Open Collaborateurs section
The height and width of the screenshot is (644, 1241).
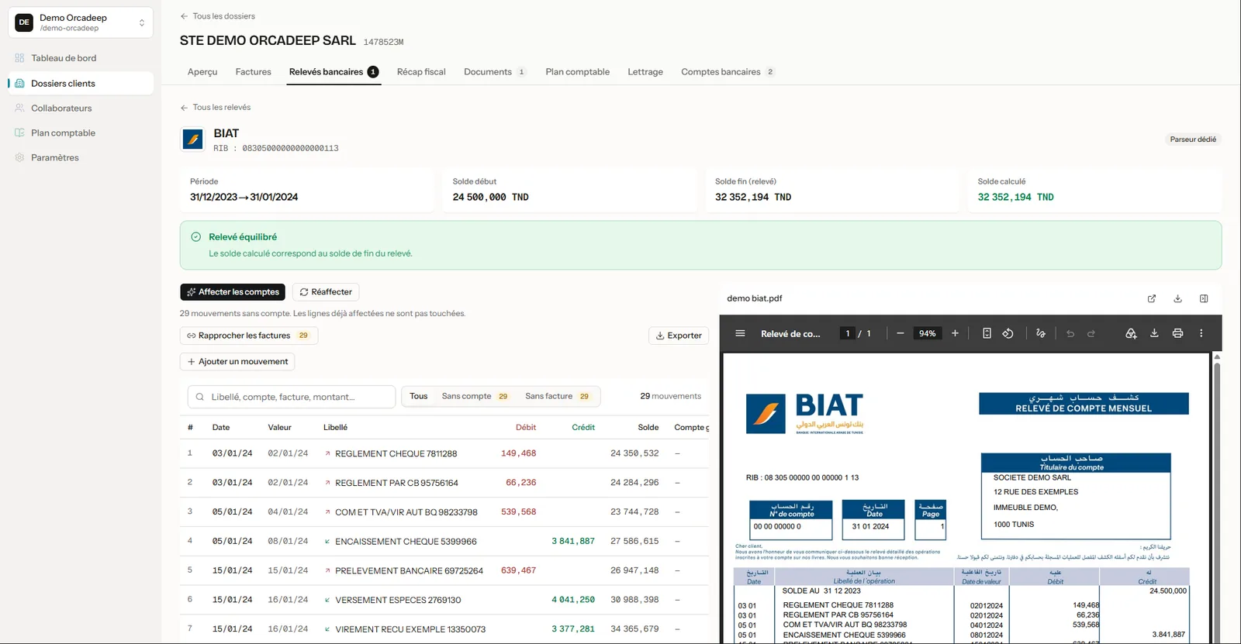[81, 108]
